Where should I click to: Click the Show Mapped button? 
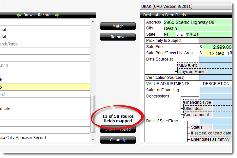pos(118,129)
